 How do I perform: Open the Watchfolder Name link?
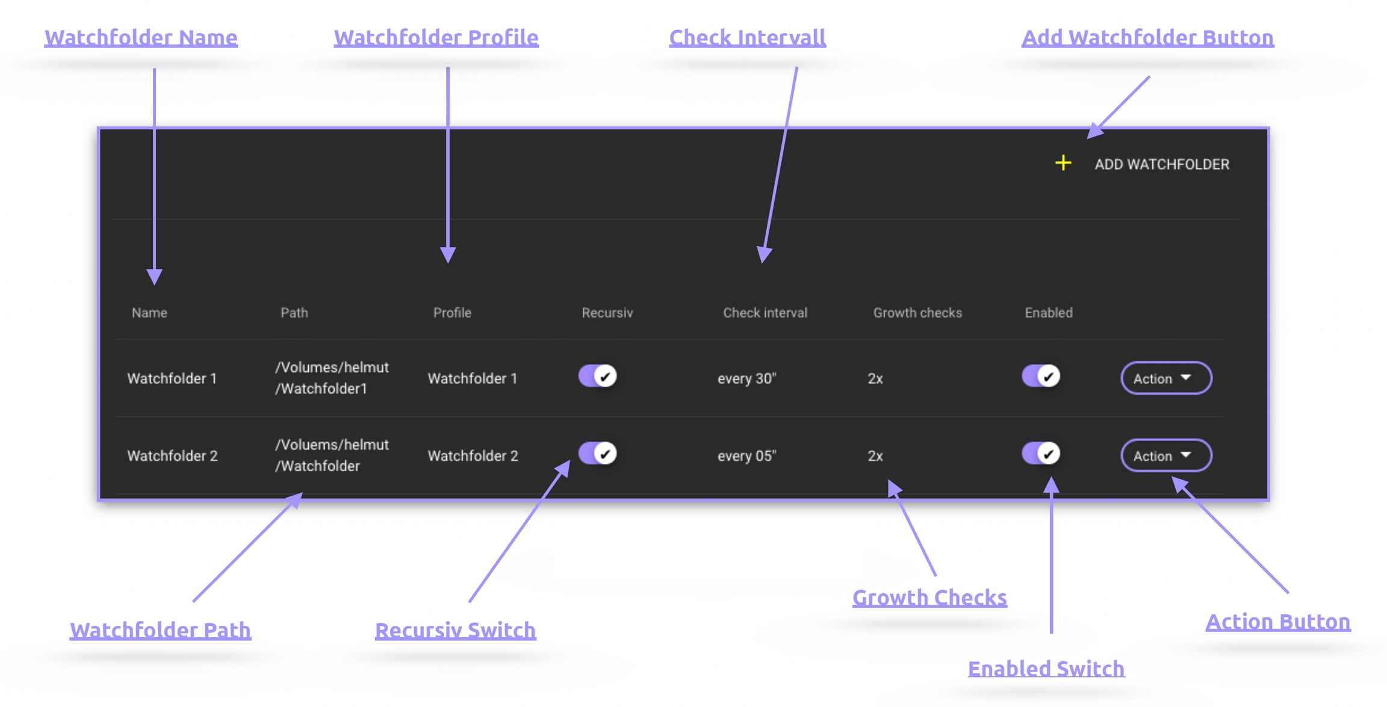coord(141,37)
